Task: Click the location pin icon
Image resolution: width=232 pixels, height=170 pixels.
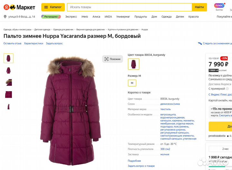Action: click(x=5, y=16)
